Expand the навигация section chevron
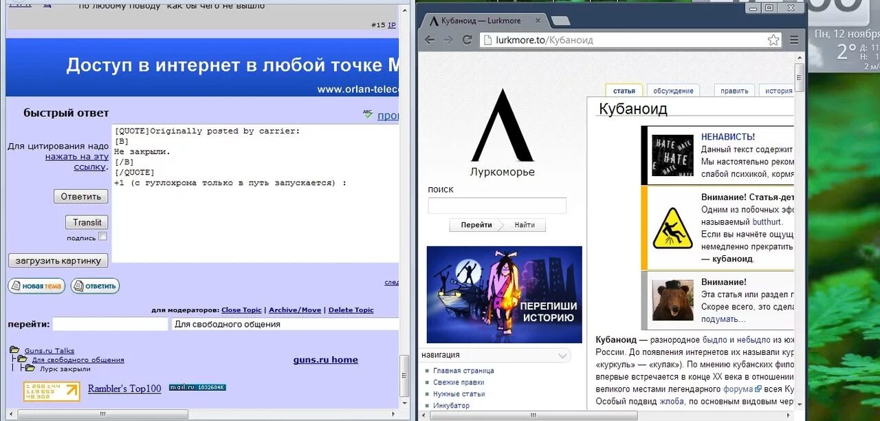Image resolution: width=880 pixels, height=421 pixels. tap(564, 356)
